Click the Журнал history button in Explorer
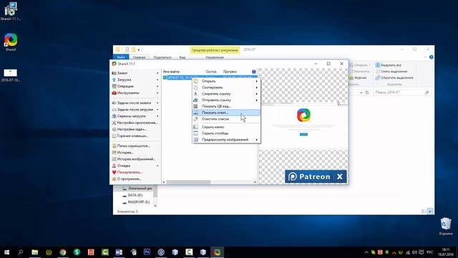 click(358, 78)
